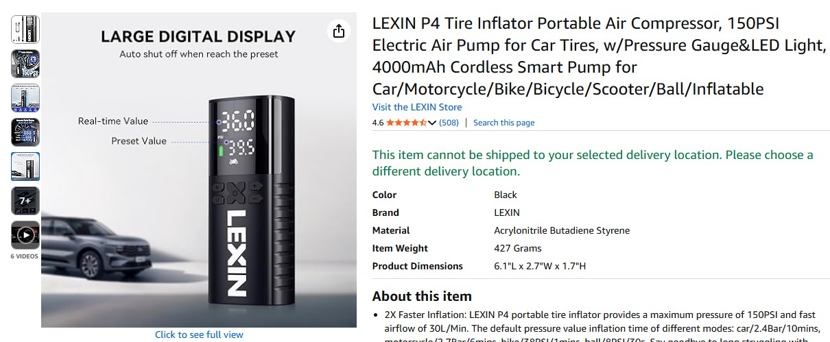Play the product videos thumbnail
Image resolution: width=830 pixels, height=342 pixels.
pos(25,235)
